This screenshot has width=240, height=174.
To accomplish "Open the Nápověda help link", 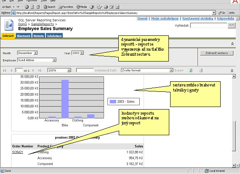I will point(225,19).
